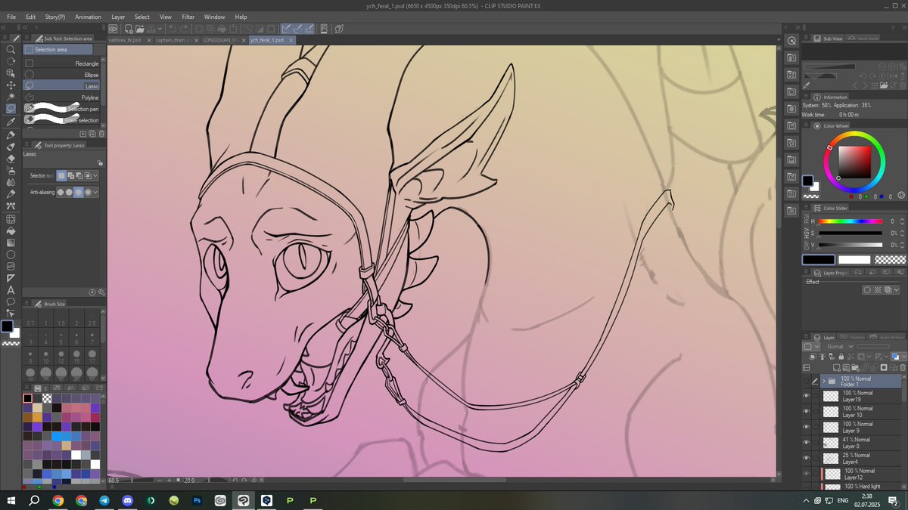Create a new layer folder
Viewport: 908px width, 510px height.
[x=855, y=367]
